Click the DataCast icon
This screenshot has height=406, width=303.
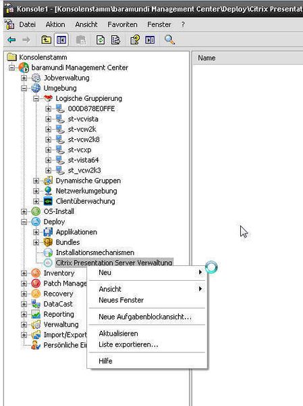click(x=36, y=304)
